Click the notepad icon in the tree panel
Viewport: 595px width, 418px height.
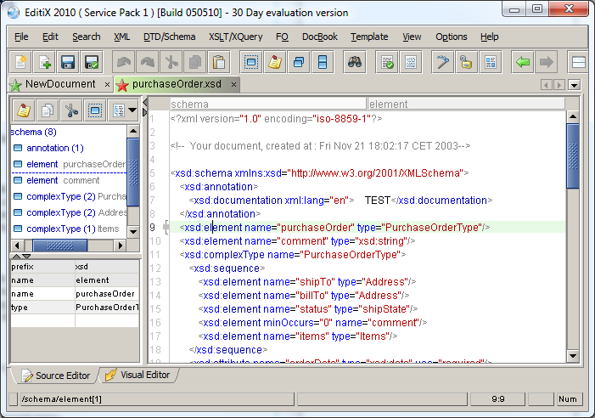coord(24,110)
